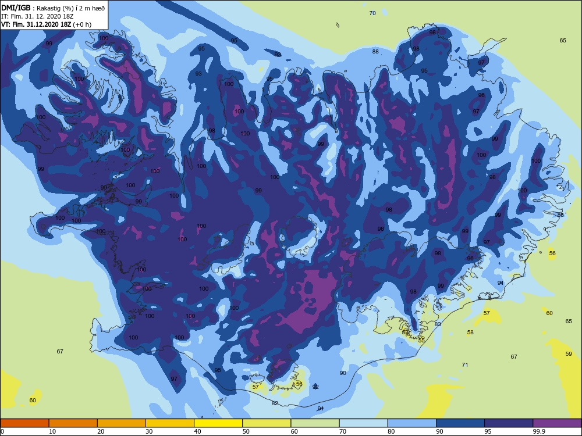
Task: Click the humidity value 55 on the map
Action: [x=421, y=340]
